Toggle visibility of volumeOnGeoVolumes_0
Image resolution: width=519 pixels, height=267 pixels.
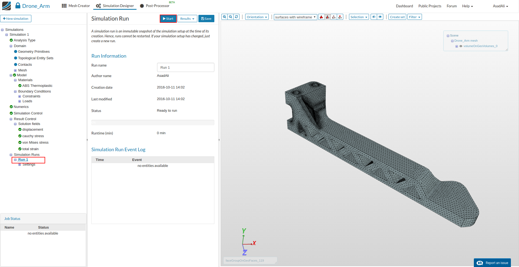pyautogui.click(x=461, y=46)
